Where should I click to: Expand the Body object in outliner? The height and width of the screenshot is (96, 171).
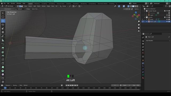(x=147, y=19)
